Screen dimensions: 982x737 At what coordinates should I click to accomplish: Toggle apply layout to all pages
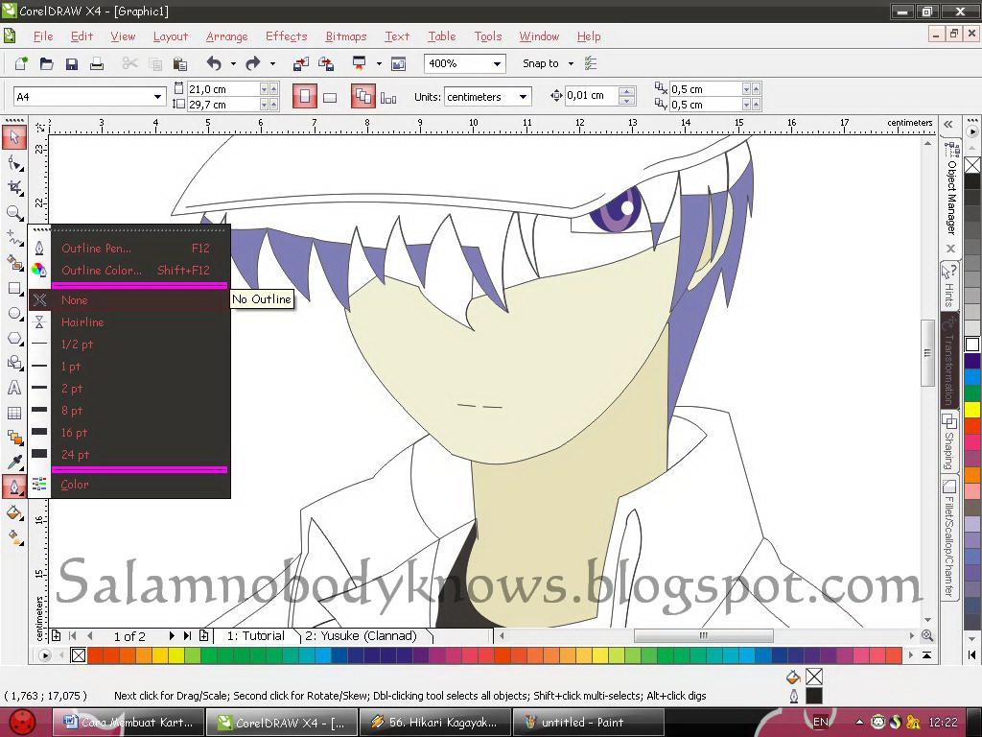point(363,97)
